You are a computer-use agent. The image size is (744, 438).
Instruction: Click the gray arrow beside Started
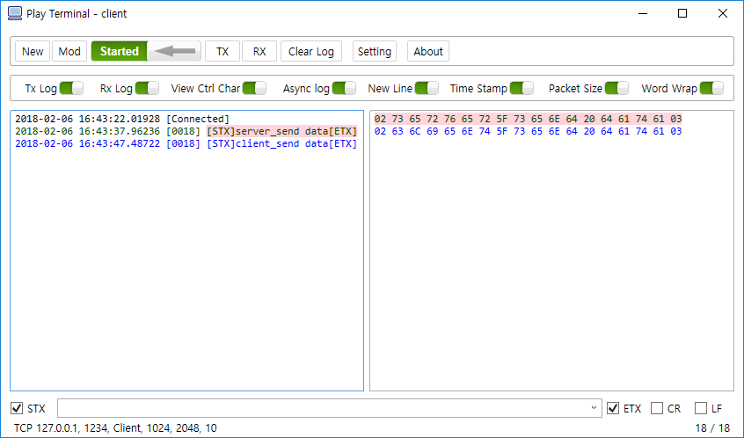[175, 51]
